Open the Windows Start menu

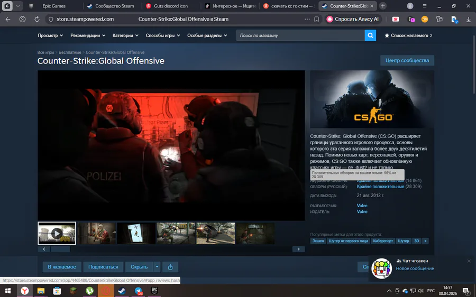point(8,291)
